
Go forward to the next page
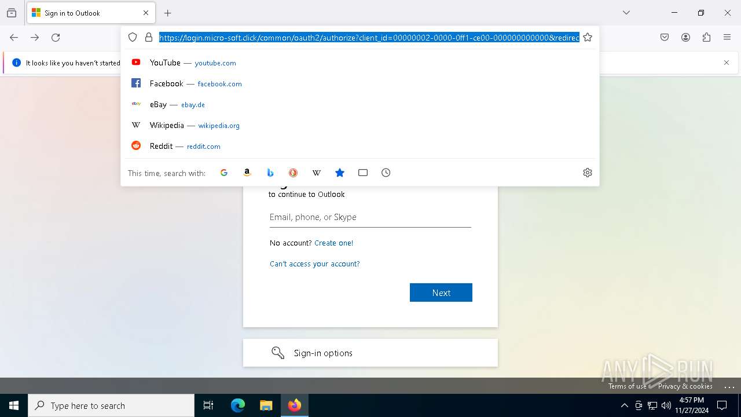35,38
